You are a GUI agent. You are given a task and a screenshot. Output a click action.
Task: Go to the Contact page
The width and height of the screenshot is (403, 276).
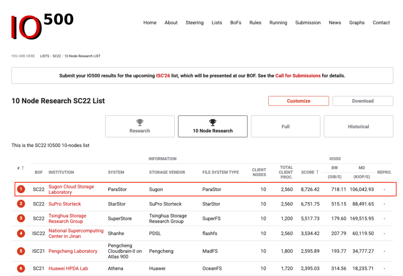click(381, 23)
